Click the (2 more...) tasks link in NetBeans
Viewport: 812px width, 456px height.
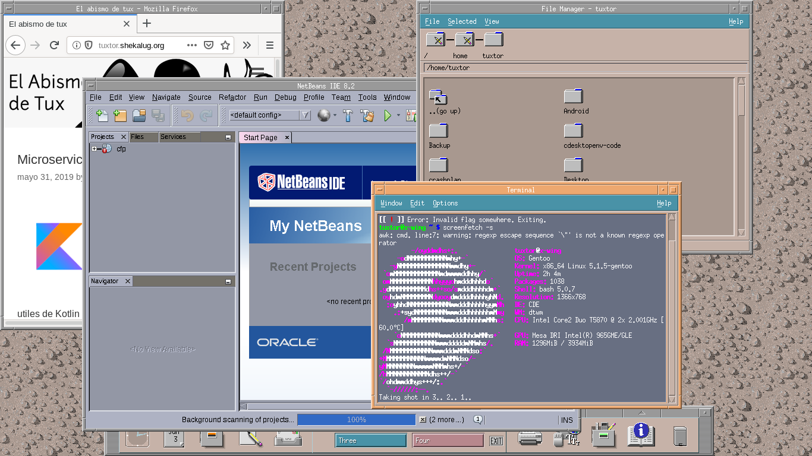(446, 420)
